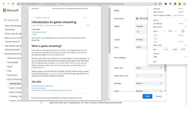Click Game streaming test prerequisites link
194x113 pixels.
(x=42, y=86)
